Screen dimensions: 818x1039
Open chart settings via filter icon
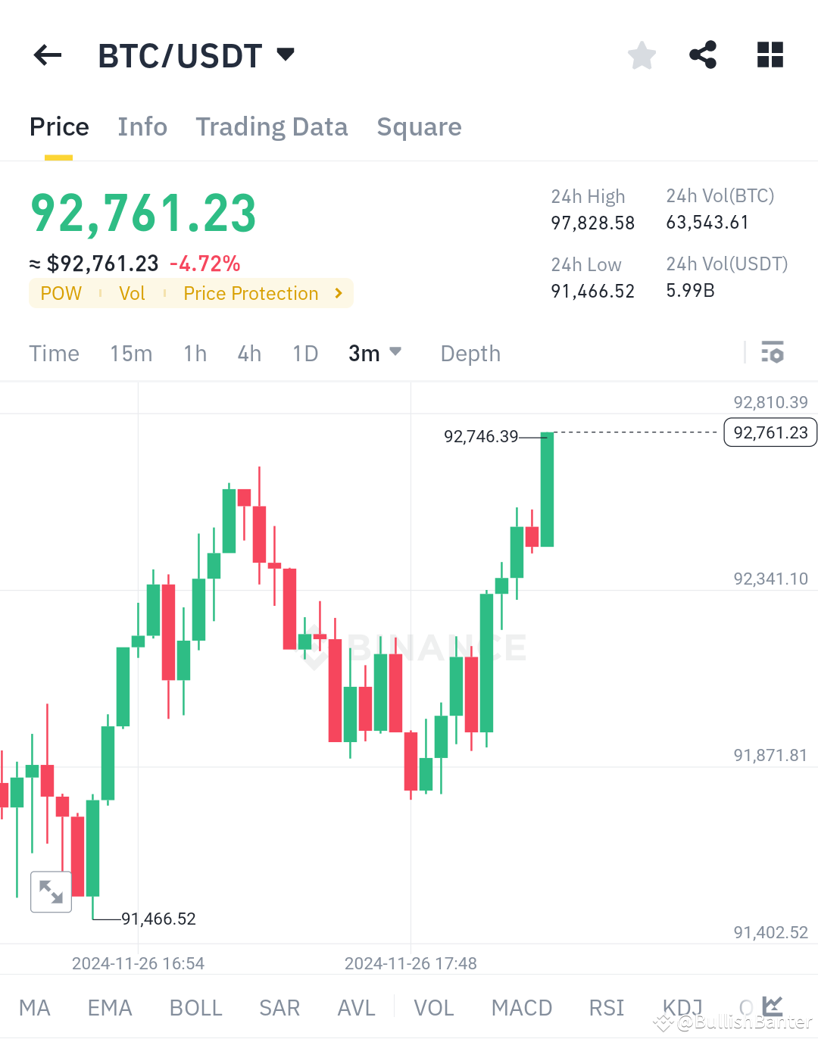772,352
